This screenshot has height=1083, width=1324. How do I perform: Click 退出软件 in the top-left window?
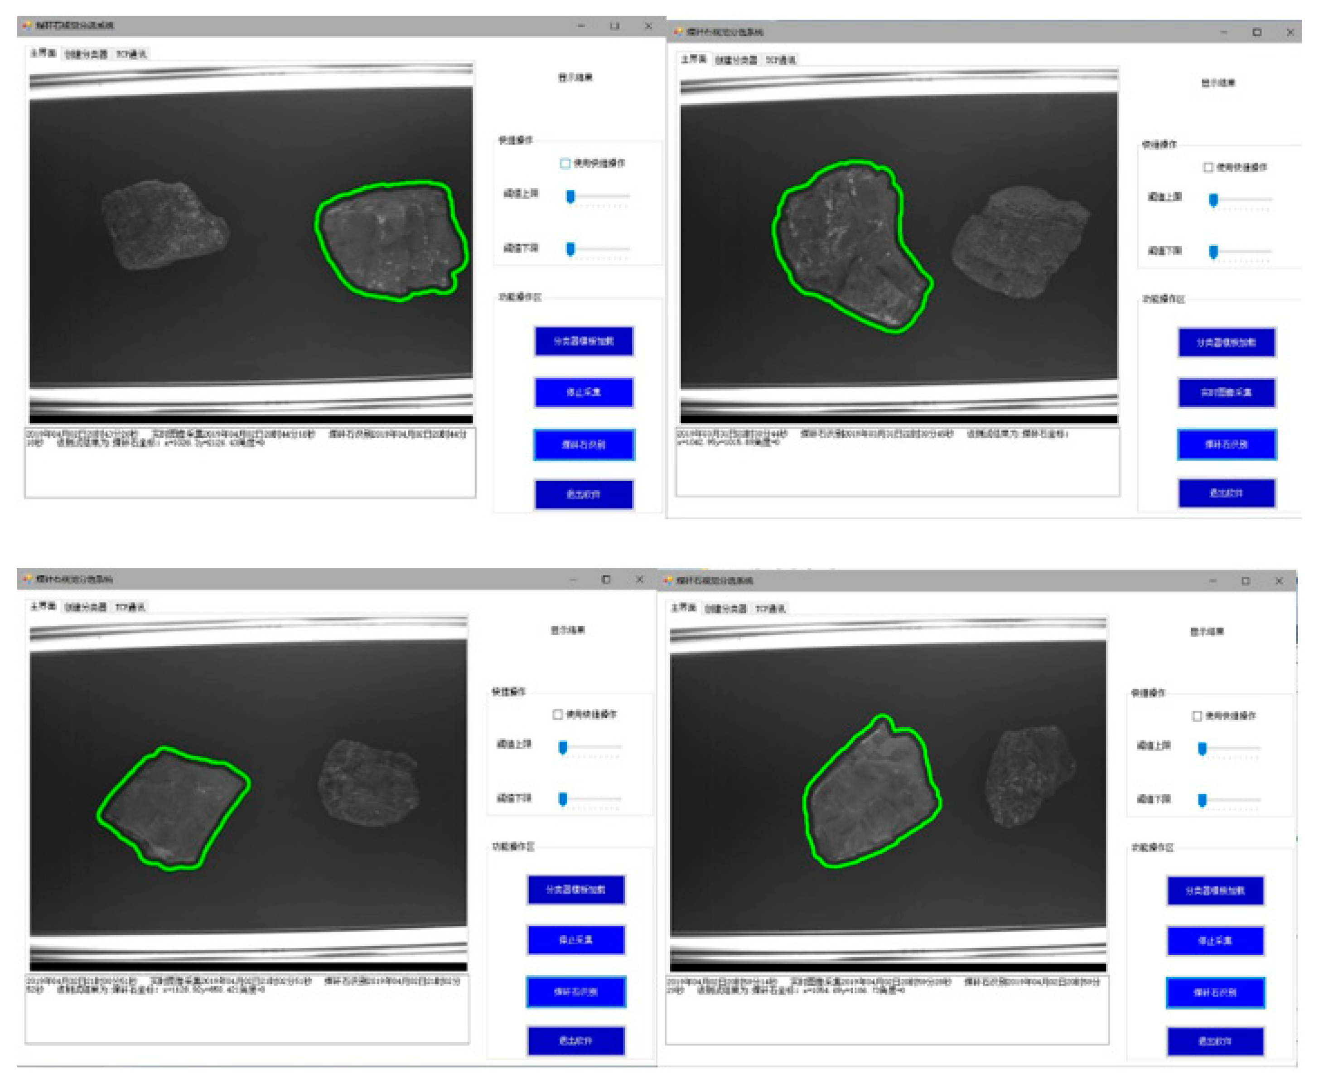click(584, 495)
